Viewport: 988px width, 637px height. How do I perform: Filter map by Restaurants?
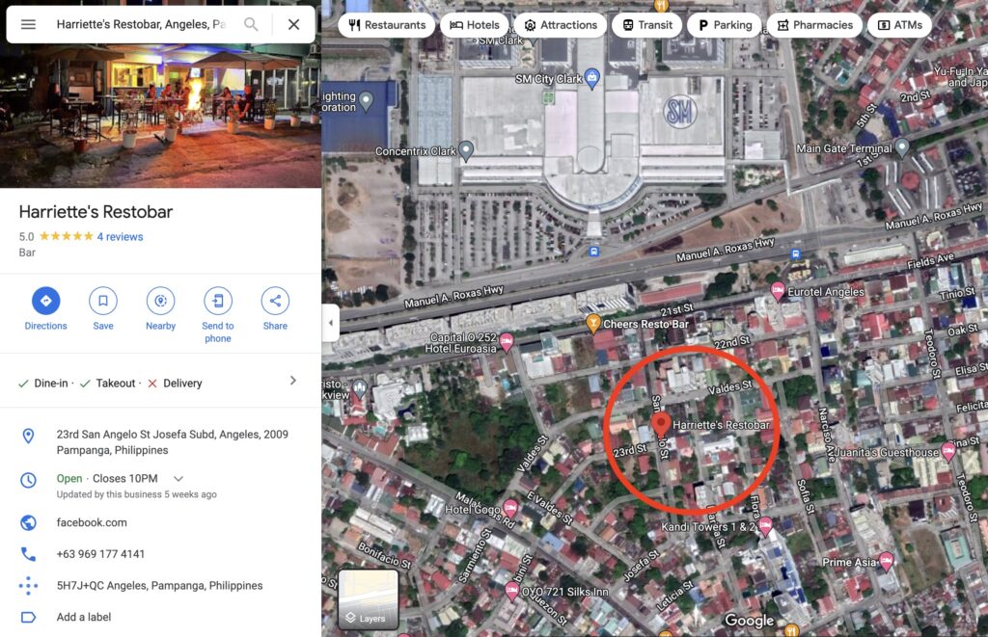click(x=387, y=25)
